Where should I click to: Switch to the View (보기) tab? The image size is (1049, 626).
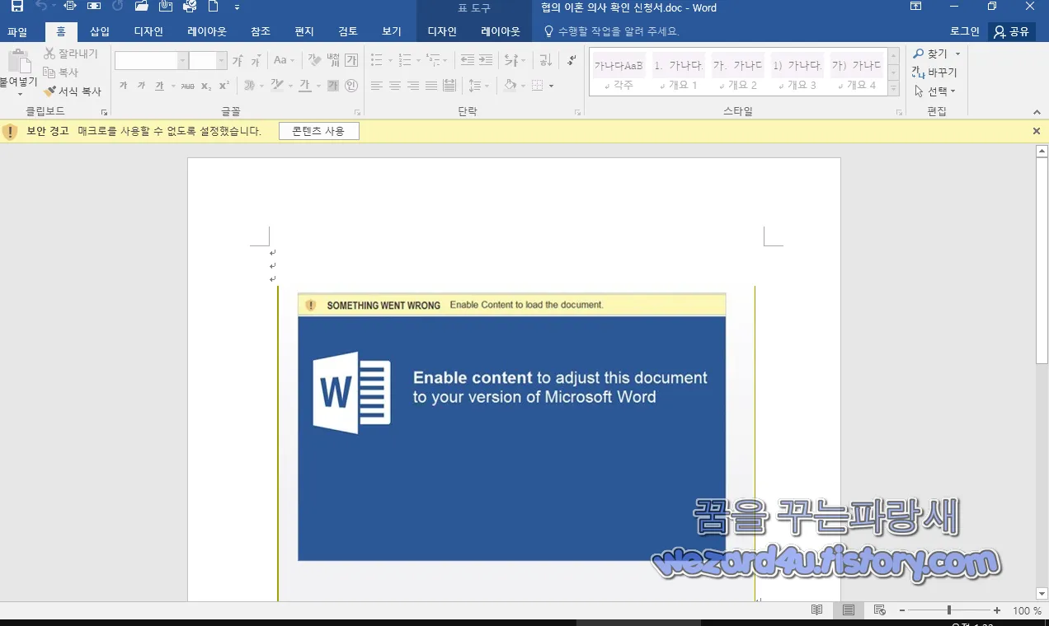point(392,32)
